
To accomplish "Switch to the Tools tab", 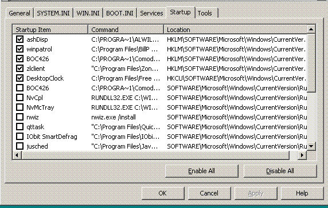I will click(x=206, y=13).
